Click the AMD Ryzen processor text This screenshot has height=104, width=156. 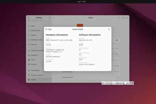click(x=55, y=51)
